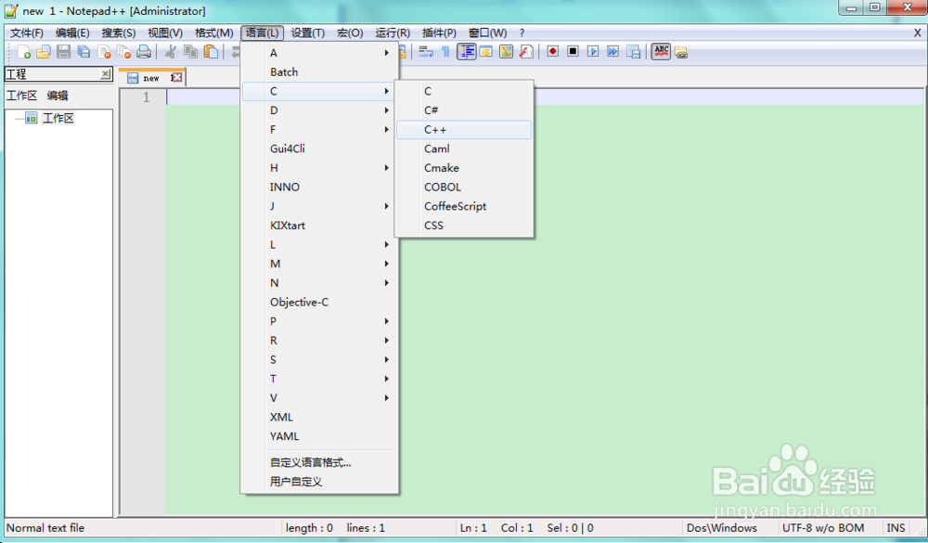Click the Paste clipboard icon

pos(211,52)
